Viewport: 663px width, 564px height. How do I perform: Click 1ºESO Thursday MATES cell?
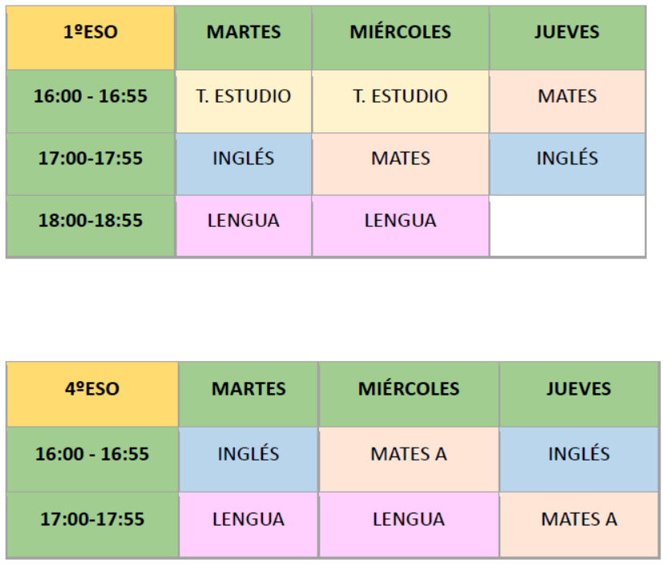567,96
